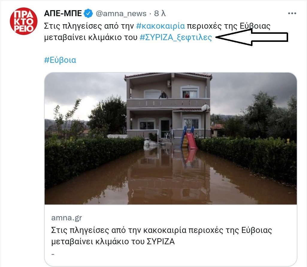Open the card headline about ΣΥΡΙΖΑ
Image resolution: width=307 pixels, height=267 pixels.
[x=161, y=236]
